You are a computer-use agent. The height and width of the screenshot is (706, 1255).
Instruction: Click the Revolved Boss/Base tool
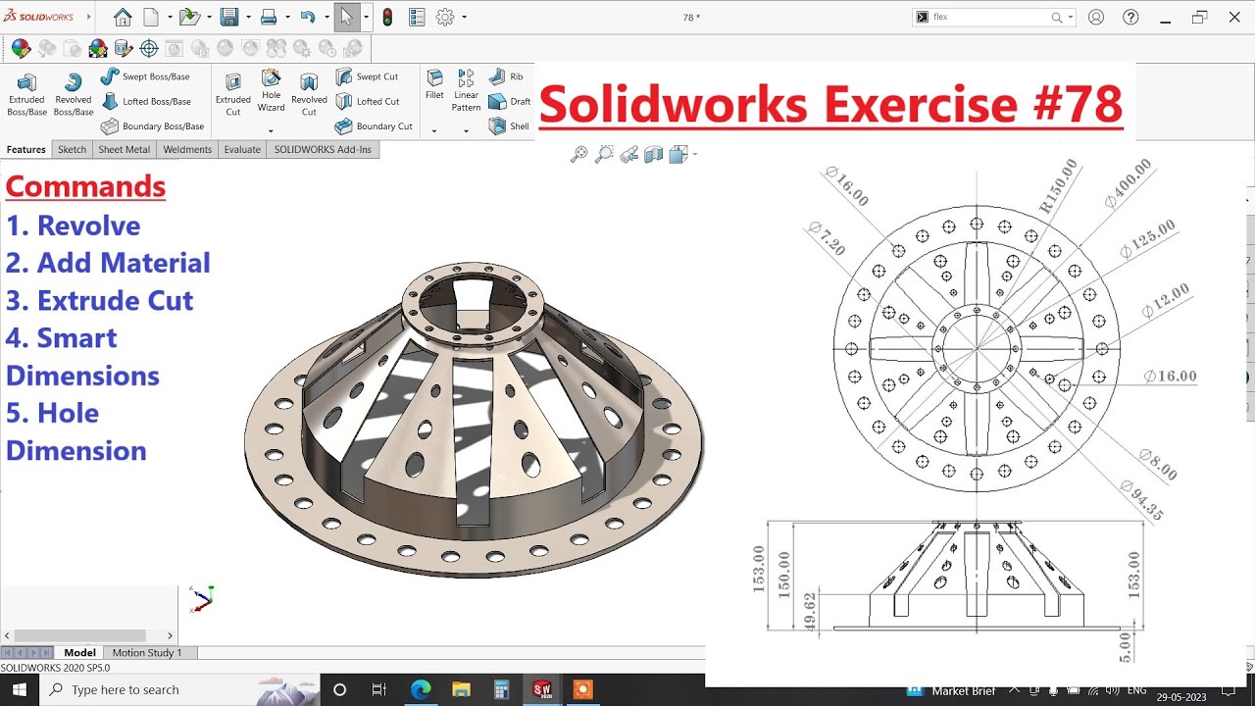pos(73,94)
